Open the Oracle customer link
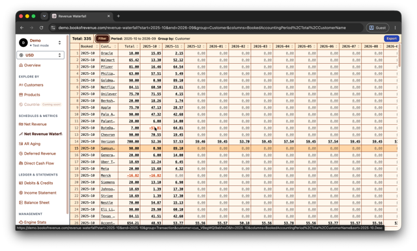Screen dimensions: 417x251 107,53
